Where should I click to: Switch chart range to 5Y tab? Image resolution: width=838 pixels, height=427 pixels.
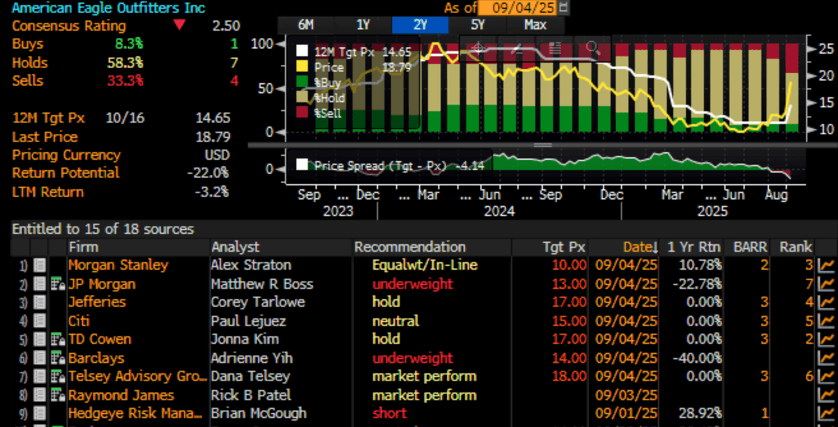tap(477, 25)
